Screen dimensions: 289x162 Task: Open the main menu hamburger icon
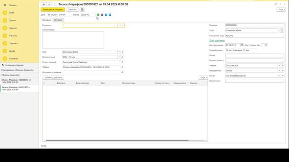point(5,5)
